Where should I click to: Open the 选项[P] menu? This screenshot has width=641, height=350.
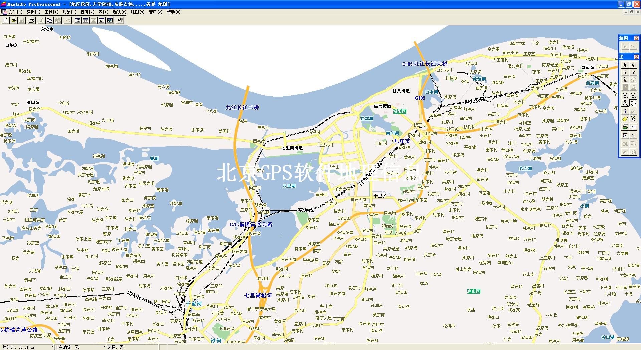(119, 12)
